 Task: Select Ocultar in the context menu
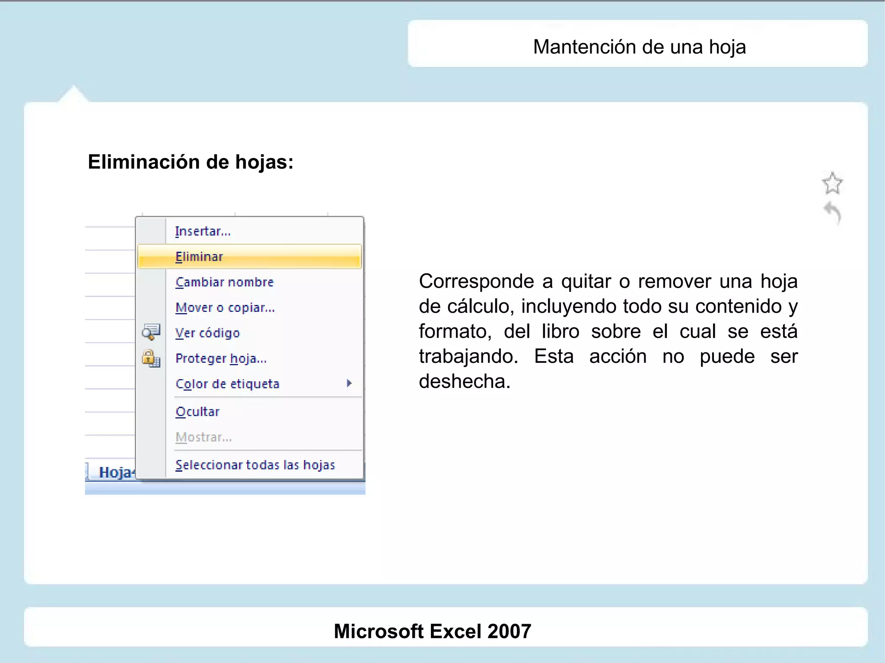[x=249, y=412]
